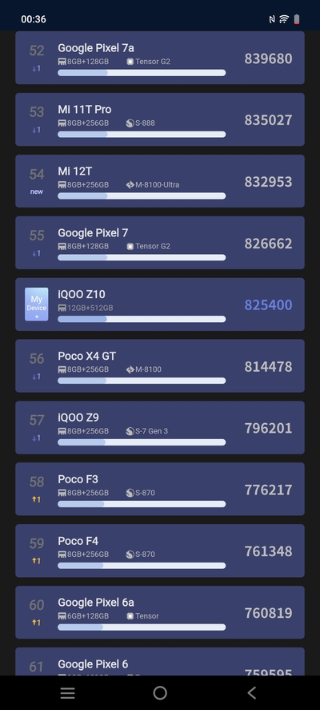Tap the MediaTek M-8100-Ultra chip icon
This screenshot has width=320, height=710.
(130, 185)
